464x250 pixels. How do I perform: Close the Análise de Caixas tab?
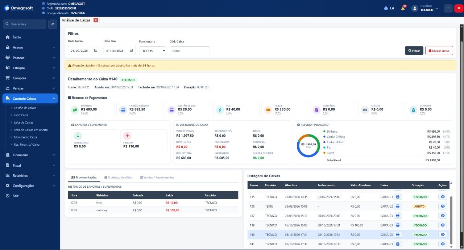(96, 20)
